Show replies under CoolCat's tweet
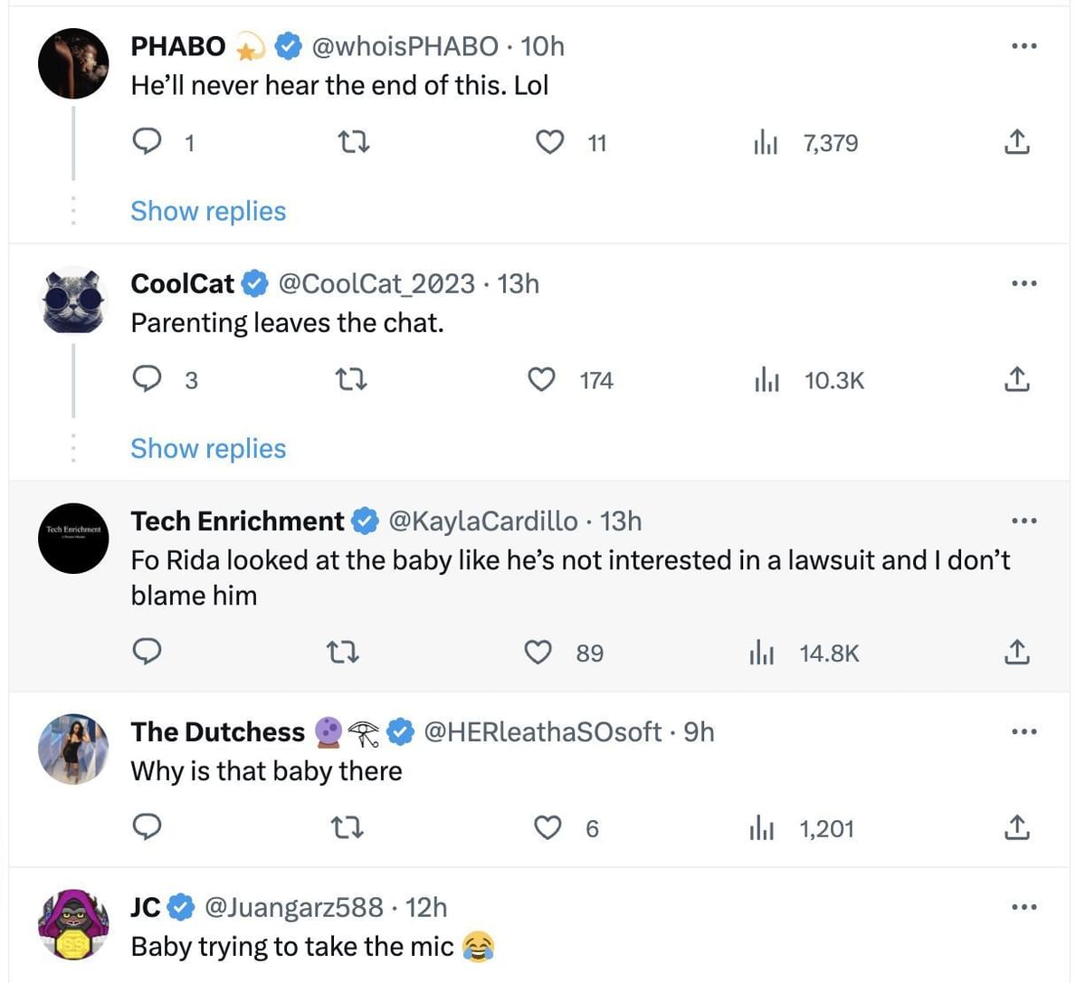This screenshot has width=1086, height=983. pos(208,449)
